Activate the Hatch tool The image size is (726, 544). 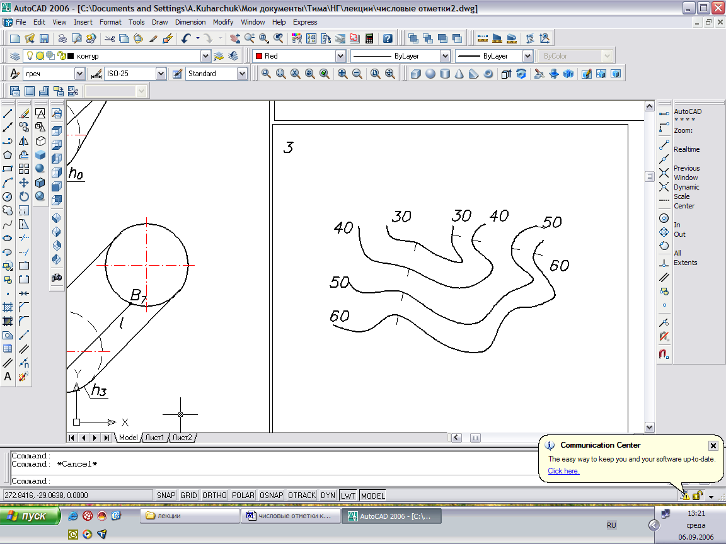pyautogui.click(x=8, y=308)
